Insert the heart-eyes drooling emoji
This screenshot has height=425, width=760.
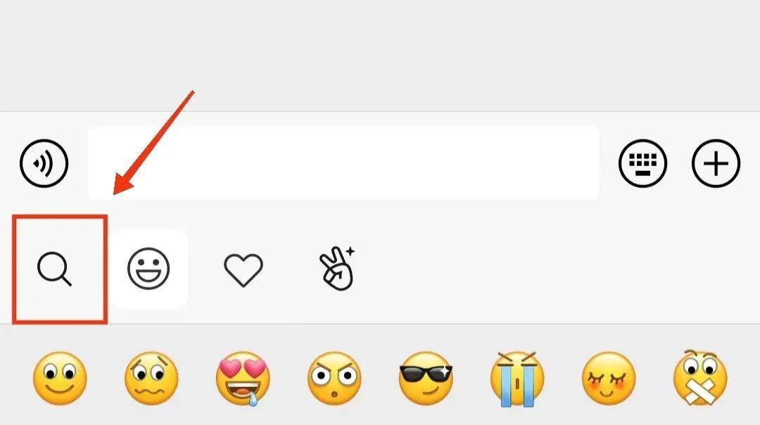243,379
